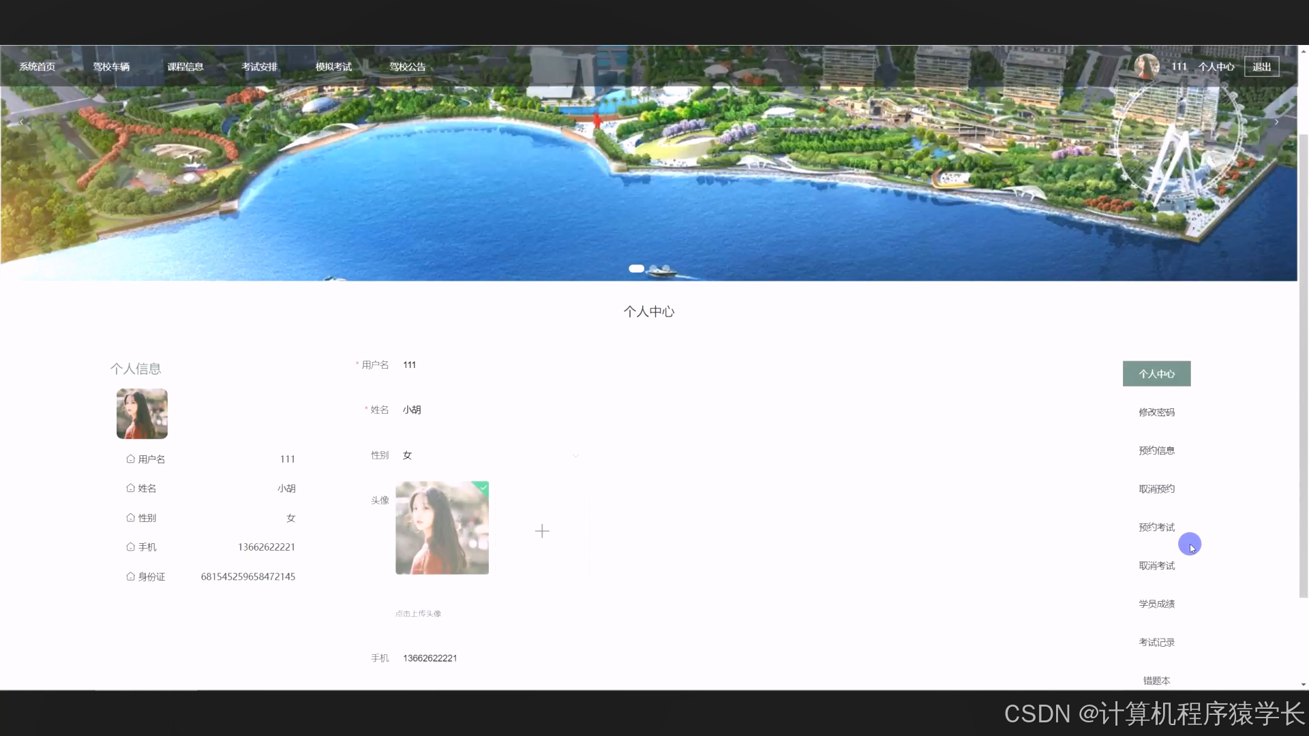The image size is (1309, 736).
Task: Open 预约考试 in the sidebar
Action: coord(1156,527)
